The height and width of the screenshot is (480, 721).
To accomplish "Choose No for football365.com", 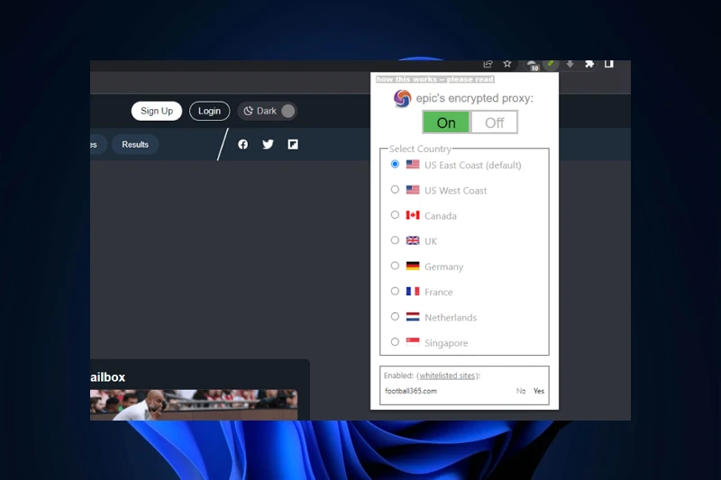I will (521, 391).
